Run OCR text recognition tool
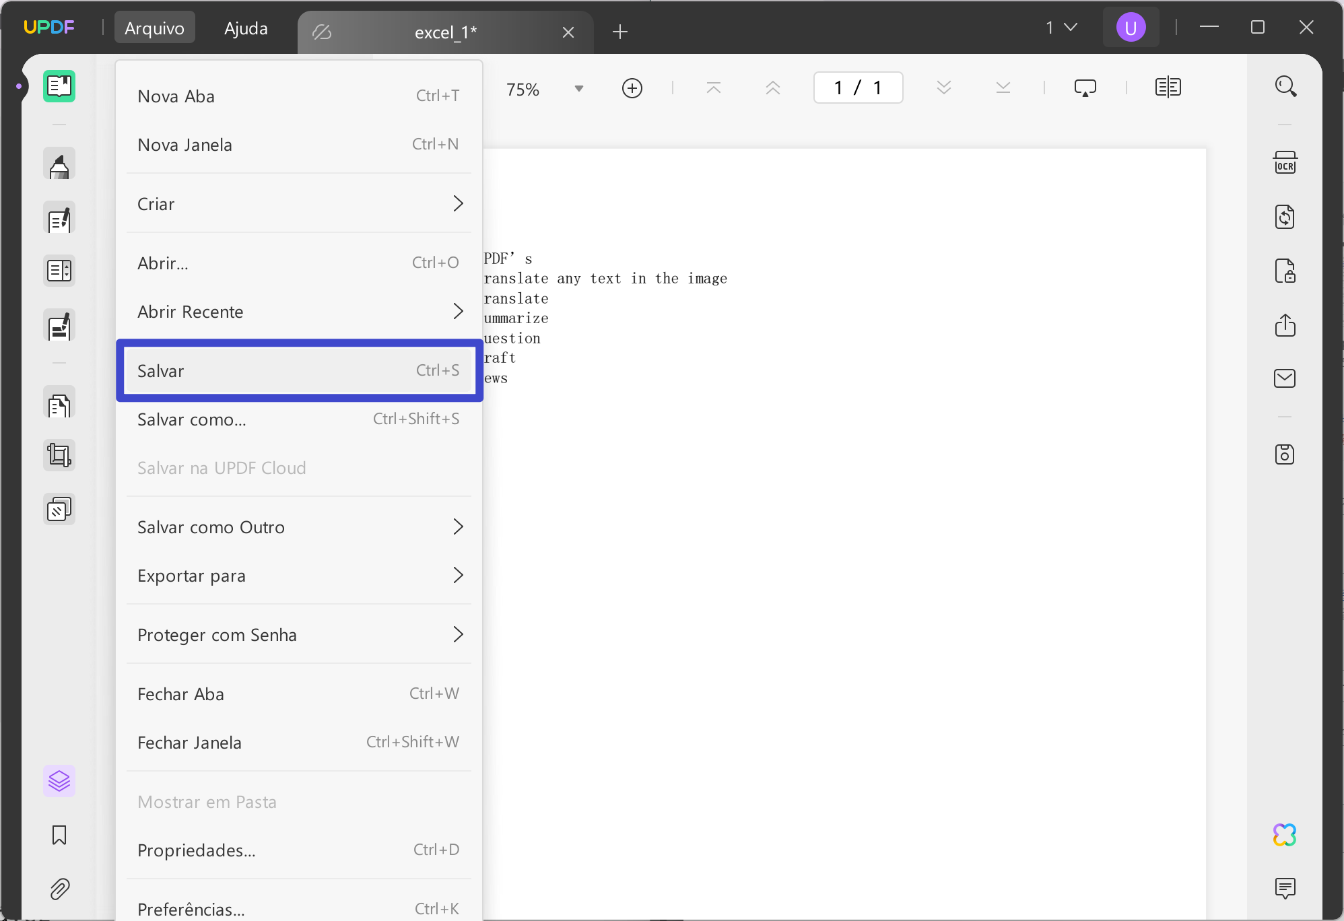Image resolution: width=1344 pixels, height=921 pixels. tap(1285, 163)
